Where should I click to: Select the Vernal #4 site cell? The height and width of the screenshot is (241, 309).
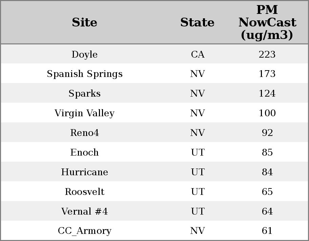click(84, 212)
